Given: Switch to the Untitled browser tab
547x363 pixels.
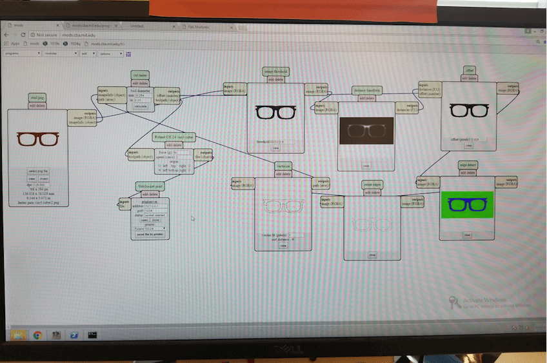Looking at the screenshot, I should 150,26.
